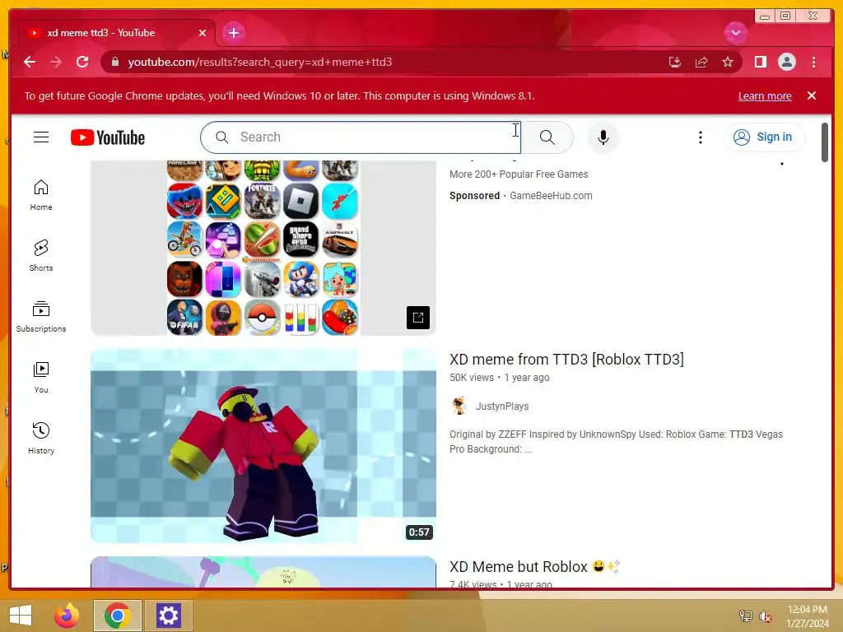Click the address bar URL
The width and height of the screenshot is (843, 632).
(259, 62)
